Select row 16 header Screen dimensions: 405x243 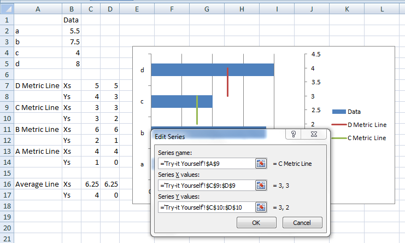(7, 184)
